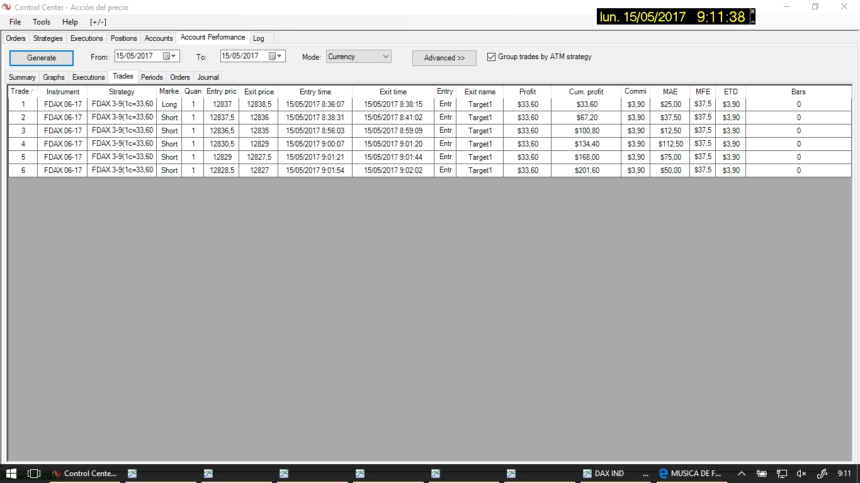Select the Account Performance tab
Screen dimensions: 860x483
pos(213,37)
